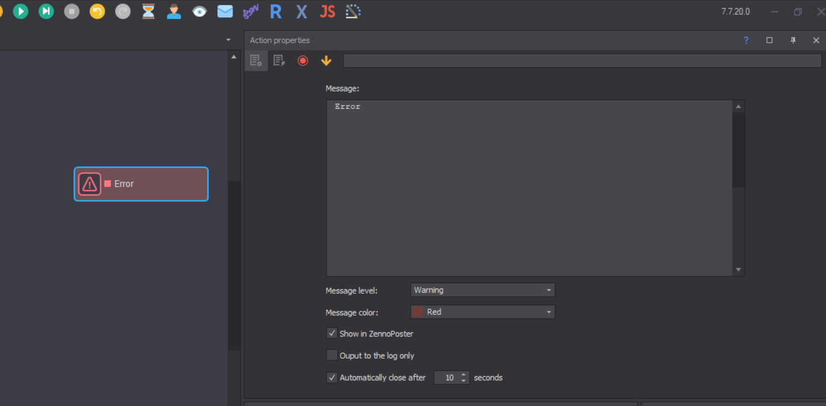This screenshot has height=406, width=826.
Task: Click the Message box scrollbar thumb
Action: 738,150
